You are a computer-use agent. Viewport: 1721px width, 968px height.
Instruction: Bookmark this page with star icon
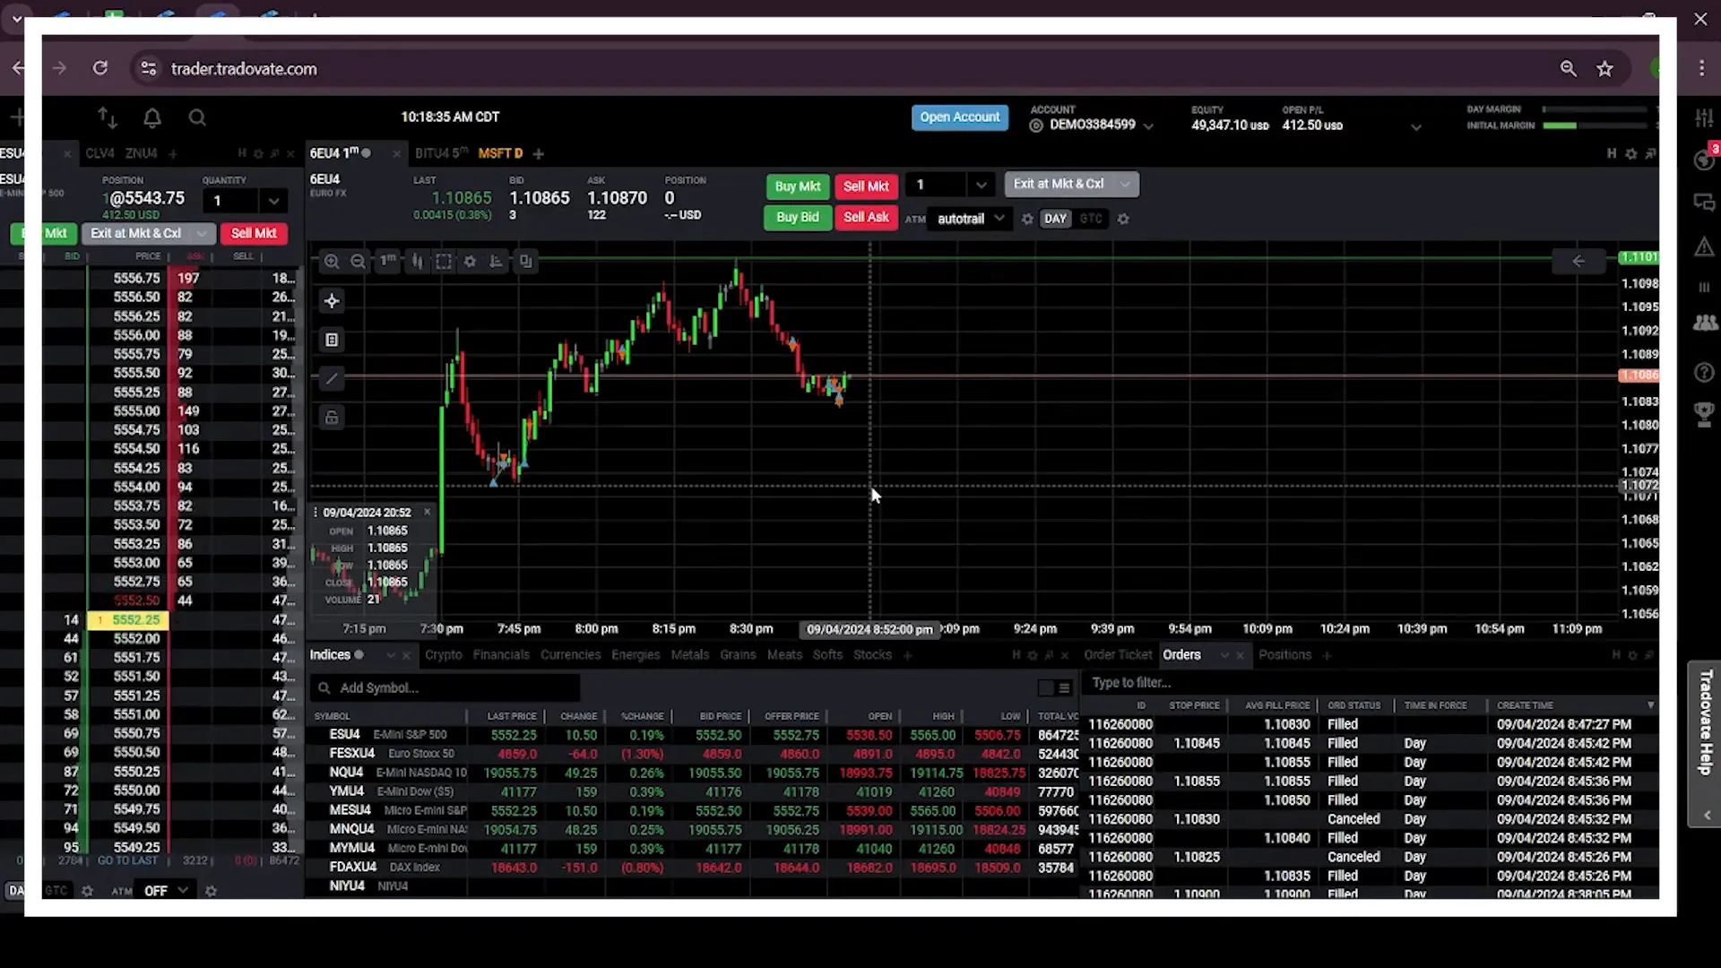(1604, 69)
